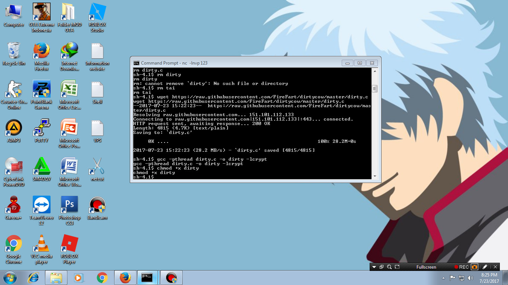Open Google Chrome desktop shortcut
The height and width of the screenshot is (285, 508).
(14, 249)
